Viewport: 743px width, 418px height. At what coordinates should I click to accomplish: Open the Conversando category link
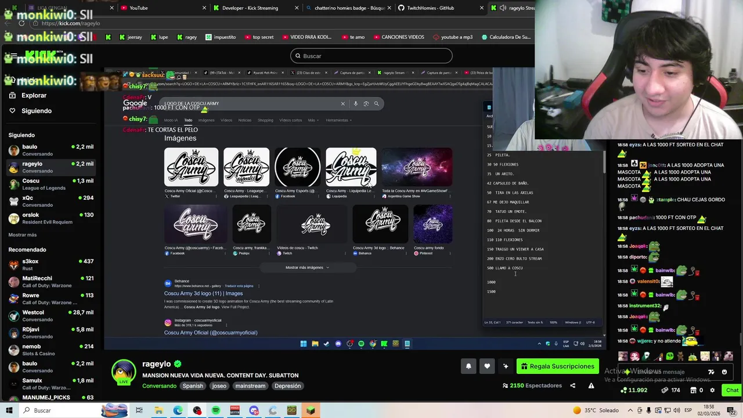(159, 386)
